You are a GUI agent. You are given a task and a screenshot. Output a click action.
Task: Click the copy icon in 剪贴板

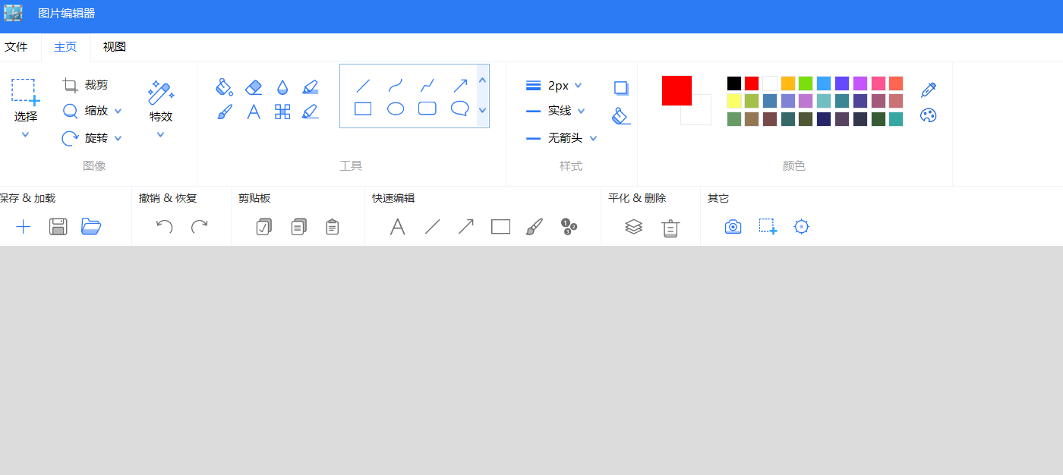coord(298,226)
